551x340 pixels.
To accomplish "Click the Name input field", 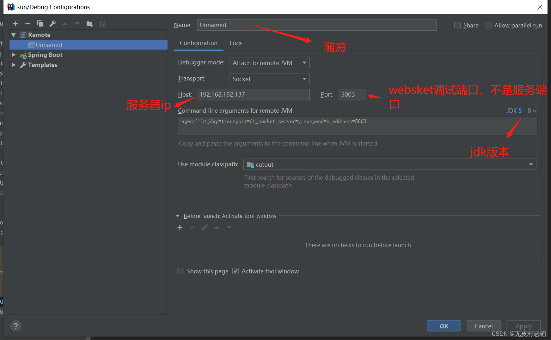I will (317, 25).
